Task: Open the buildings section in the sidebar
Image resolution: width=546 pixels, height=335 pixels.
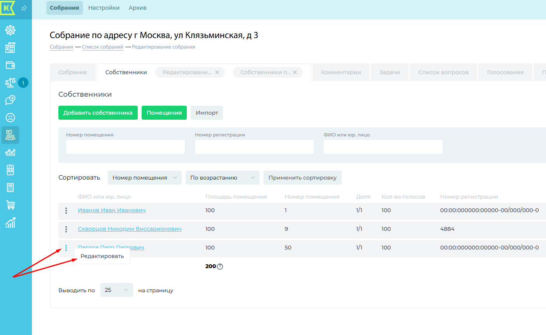Action: 10,47
